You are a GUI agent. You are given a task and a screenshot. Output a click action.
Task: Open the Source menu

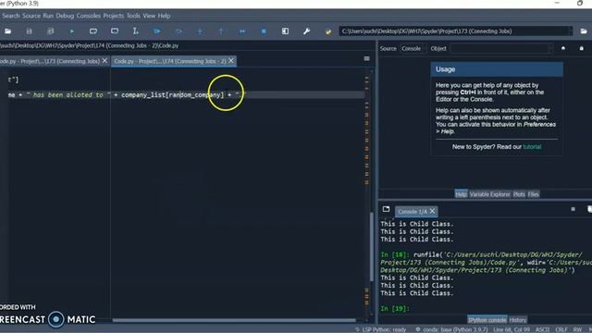31,16
